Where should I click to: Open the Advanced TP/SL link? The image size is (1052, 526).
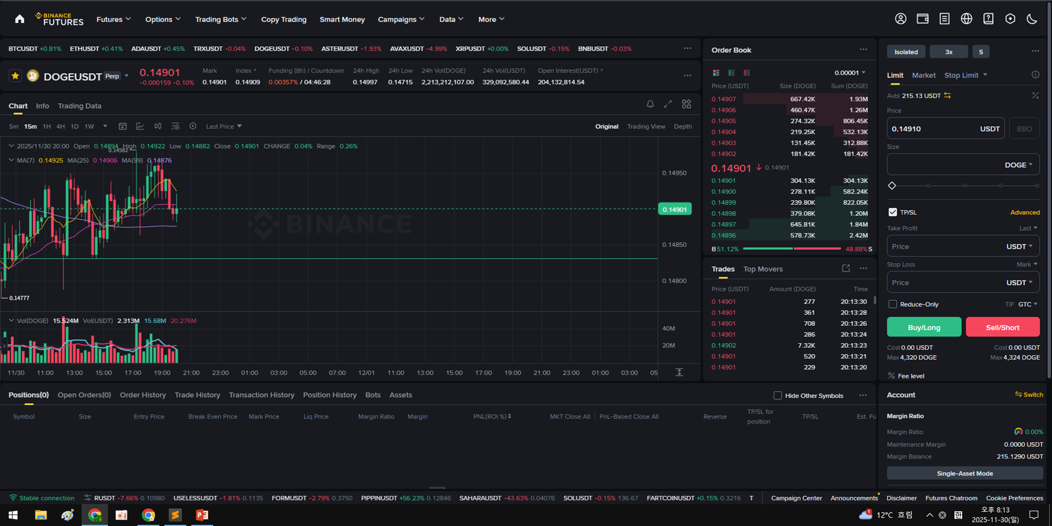click(1025, 212)
